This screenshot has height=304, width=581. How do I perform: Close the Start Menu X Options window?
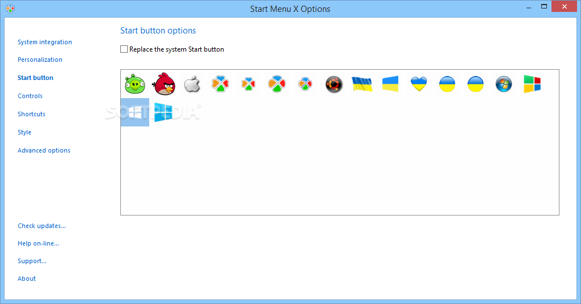click(565, 7)
